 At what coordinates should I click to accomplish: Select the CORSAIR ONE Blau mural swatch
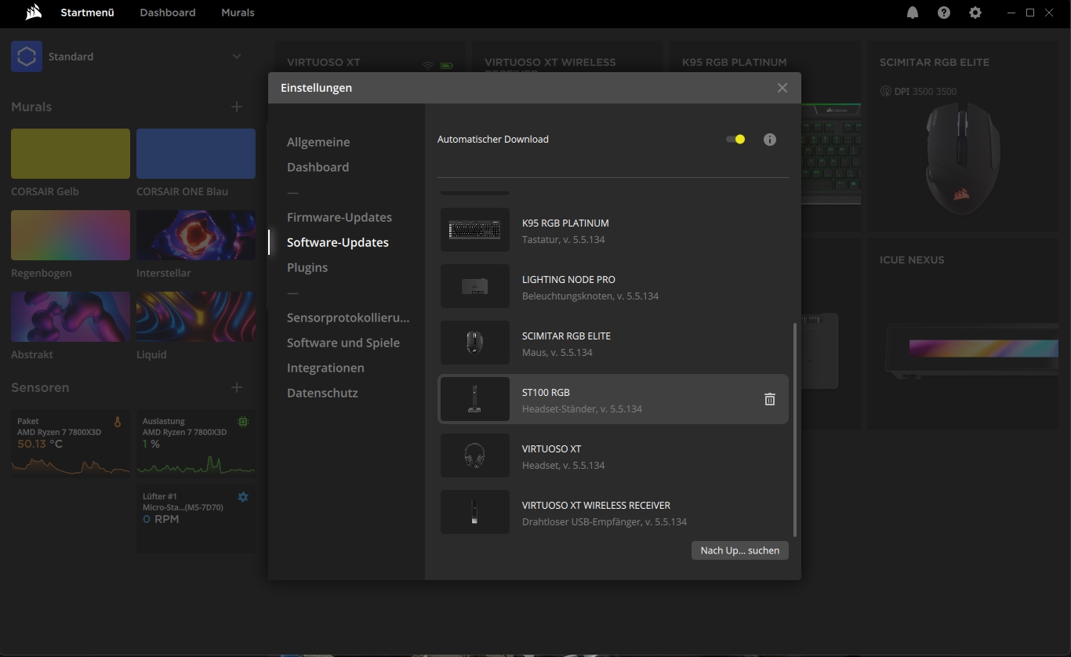196,154
